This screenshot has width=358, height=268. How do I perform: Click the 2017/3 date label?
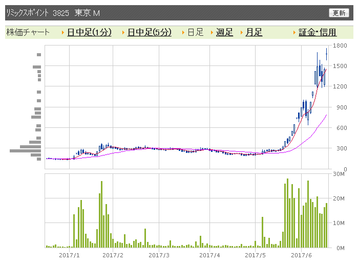click(159, 255)
